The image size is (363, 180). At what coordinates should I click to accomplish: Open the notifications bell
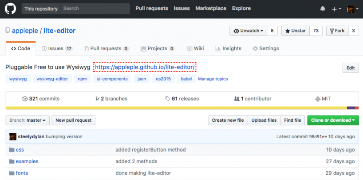tap(323, 8)
